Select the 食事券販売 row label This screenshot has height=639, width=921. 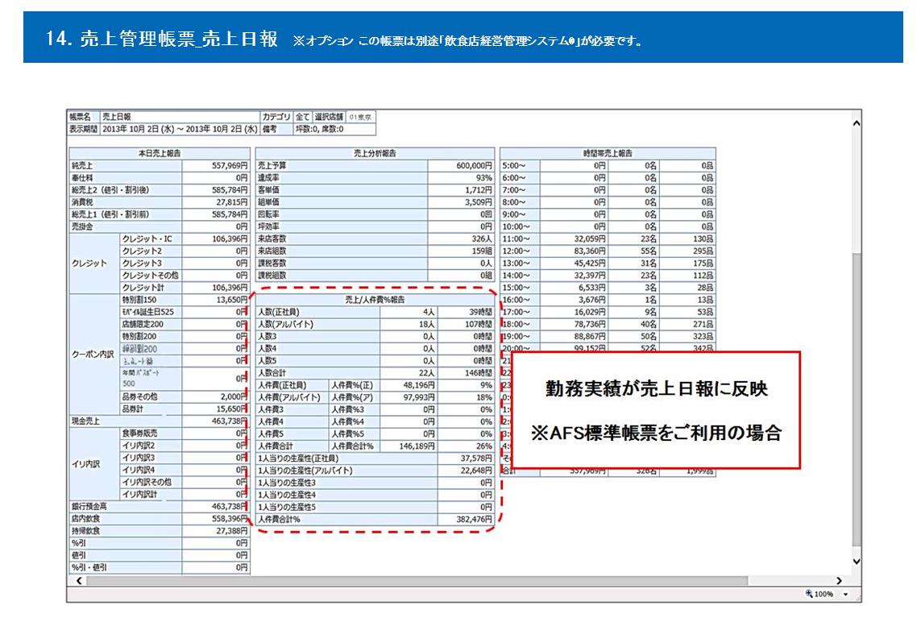[x=151, y=434]
